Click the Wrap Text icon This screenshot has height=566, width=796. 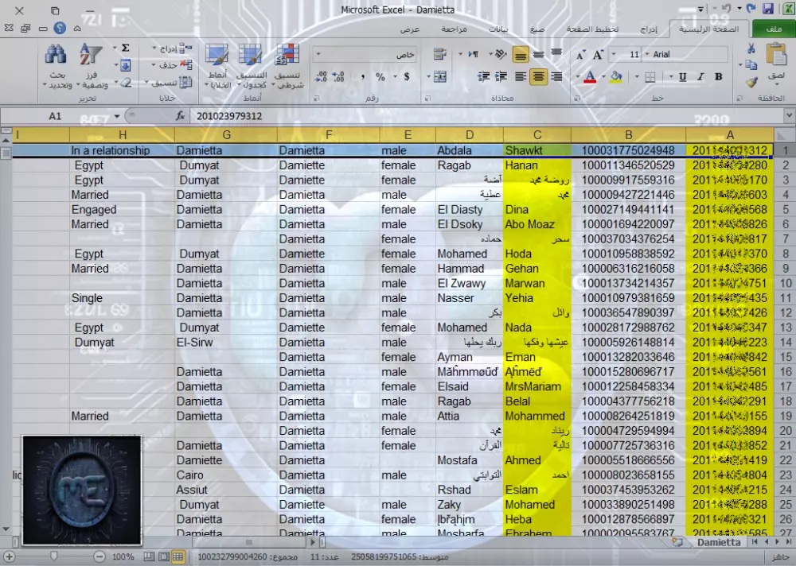point(439,54)
